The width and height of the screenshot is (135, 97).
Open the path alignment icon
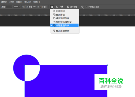[x=57, y=7]
